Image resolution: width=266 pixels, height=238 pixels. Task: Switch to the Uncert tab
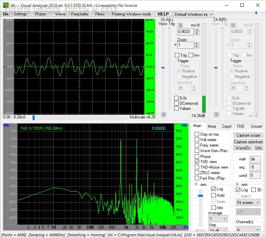[256, 126]
